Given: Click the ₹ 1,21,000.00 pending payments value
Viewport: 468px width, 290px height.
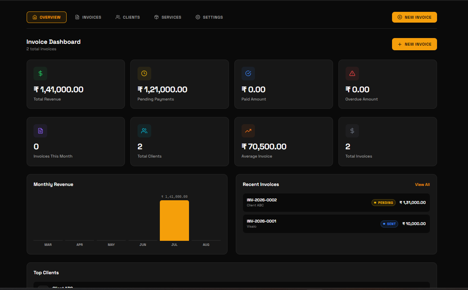Looking at the screenshot, I should tap(162, 89).
